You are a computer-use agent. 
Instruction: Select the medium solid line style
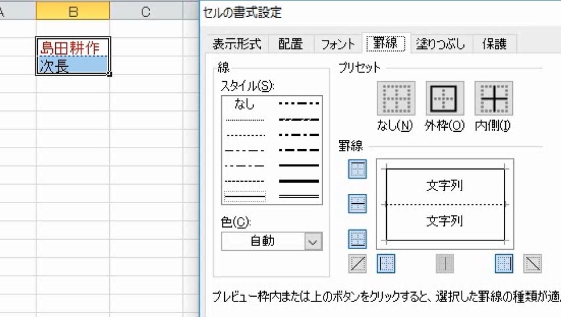(x=299, y=165)
